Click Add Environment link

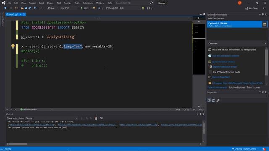216,18
